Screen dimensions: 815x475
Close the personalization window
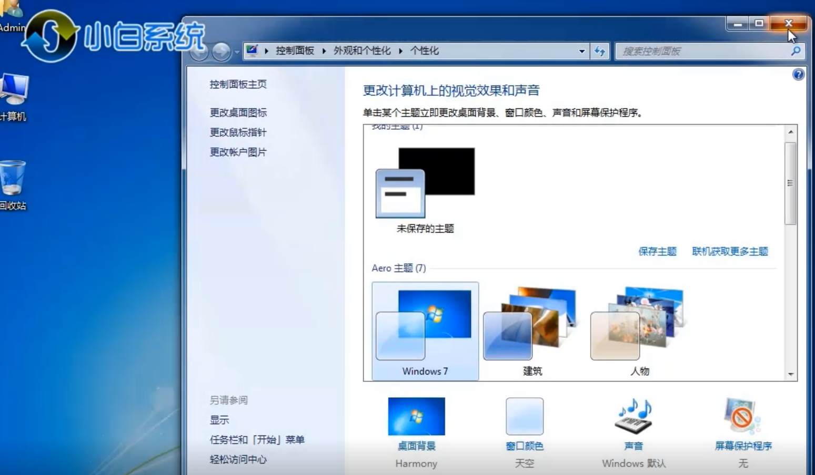coord(788,24)
